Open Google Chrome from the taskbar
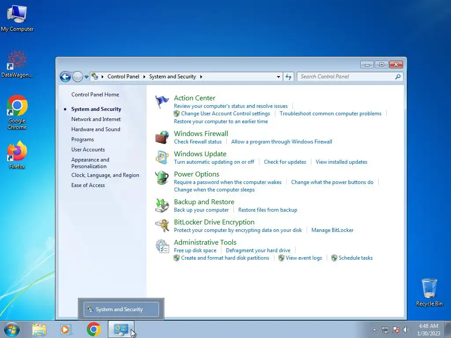Image resolution: width=451 pixels, height=338 pixels. pyautogui.click(x=94, y=329)
